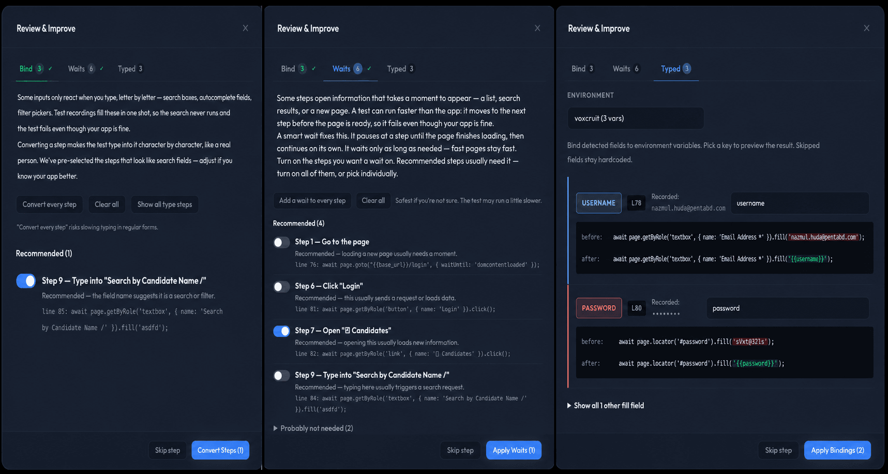The image size is (888, 474).
Task: Click the password key input field
Action: [788, 308]
